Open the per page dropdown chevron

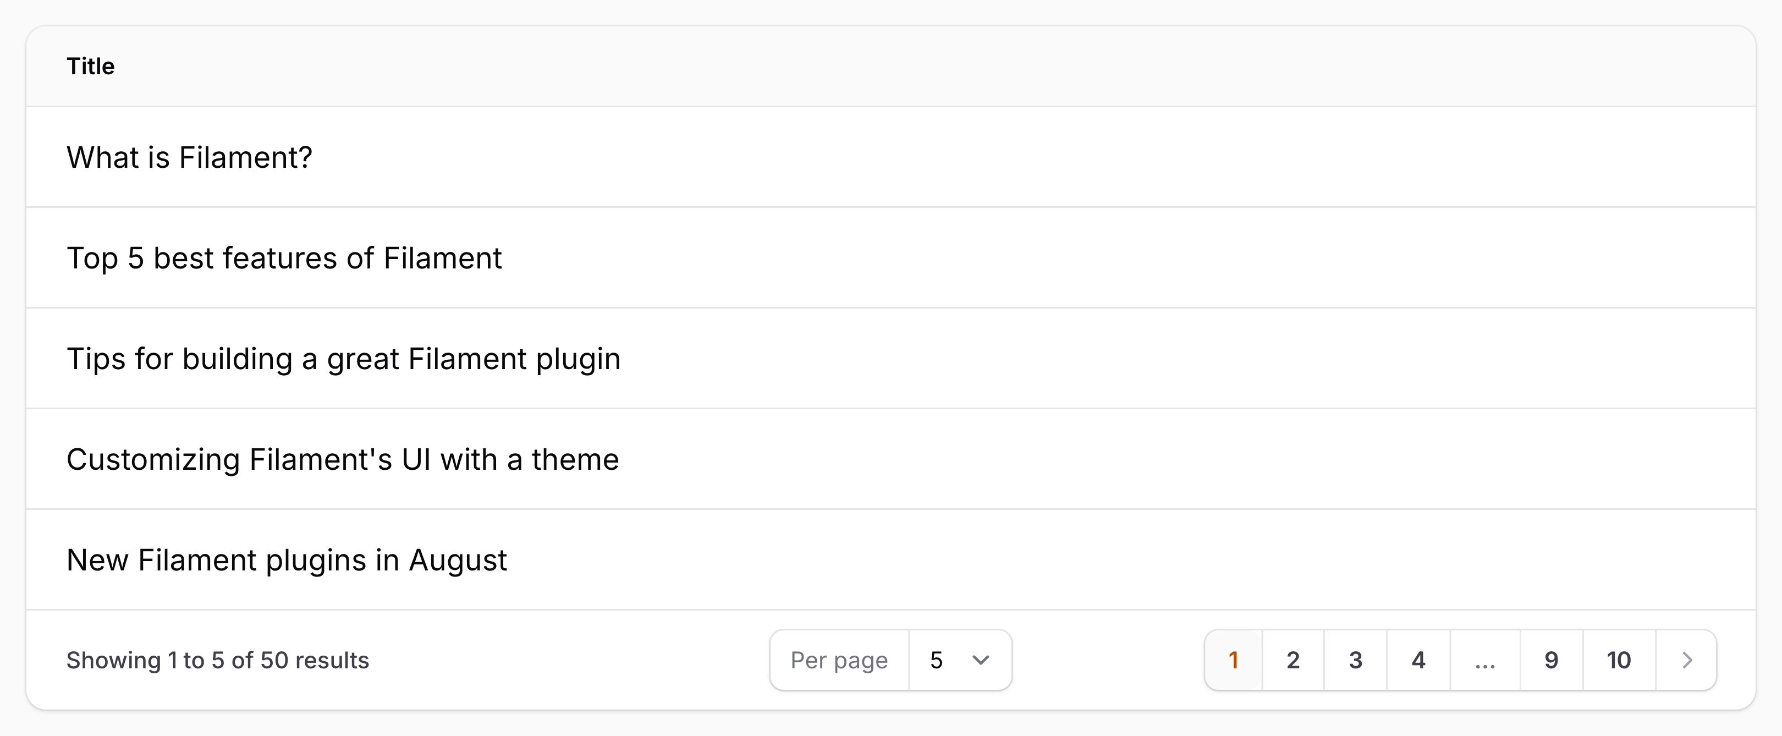pos(980,660)
